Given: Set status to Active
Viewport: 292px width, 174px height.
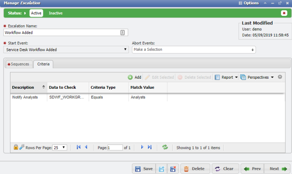Looking at the screenshot, I should (36, 13).
